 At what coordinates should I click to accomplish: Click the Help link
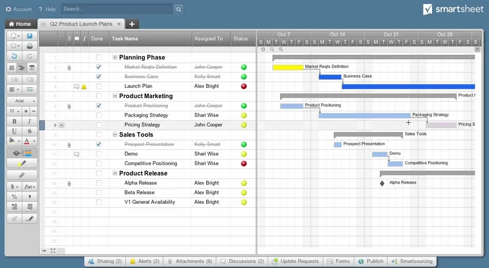pos(47,9)
